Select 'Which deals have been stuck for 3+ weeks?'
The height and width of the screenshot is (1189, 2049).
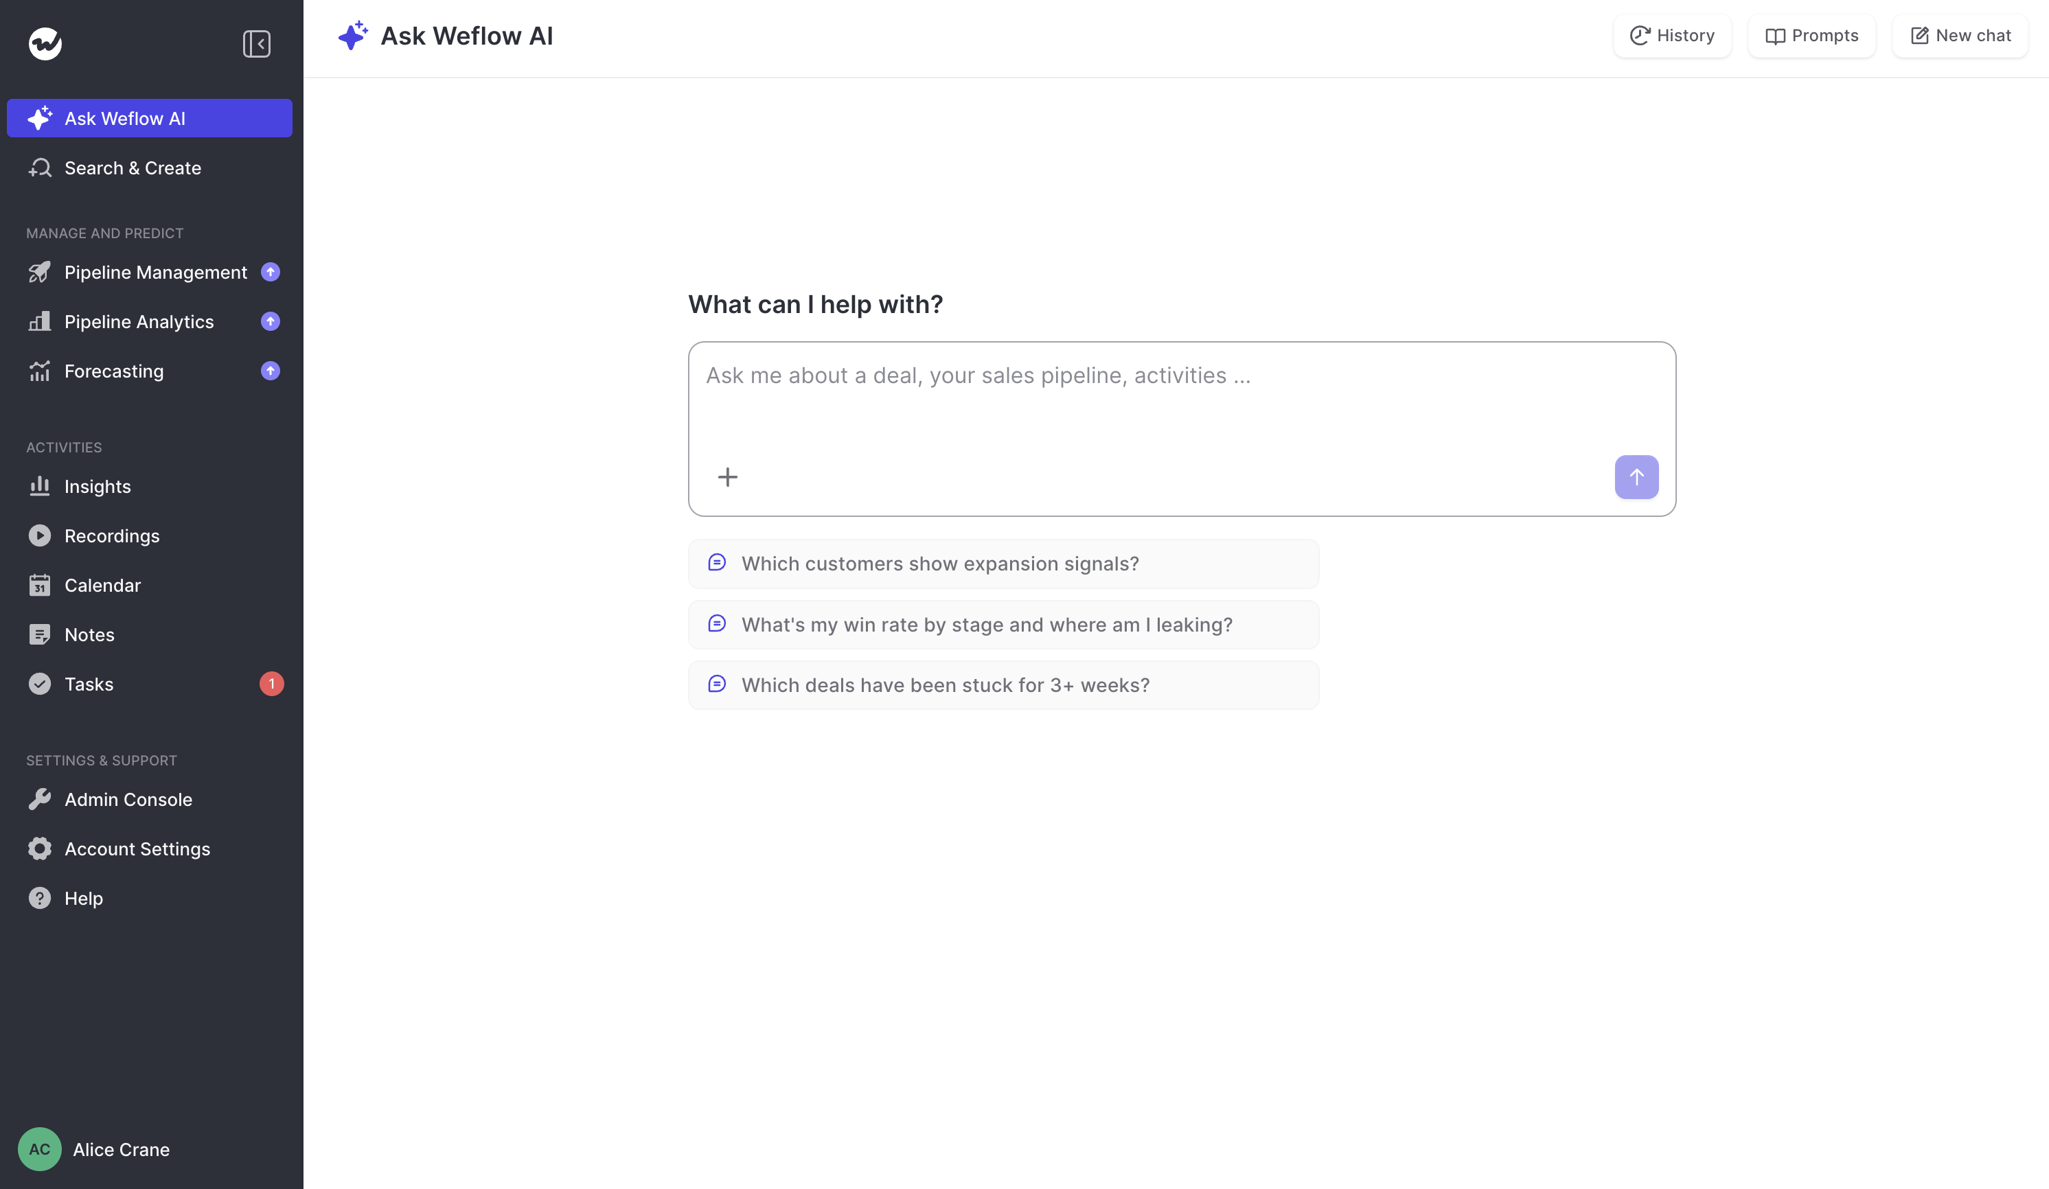tap(1003, 685)
